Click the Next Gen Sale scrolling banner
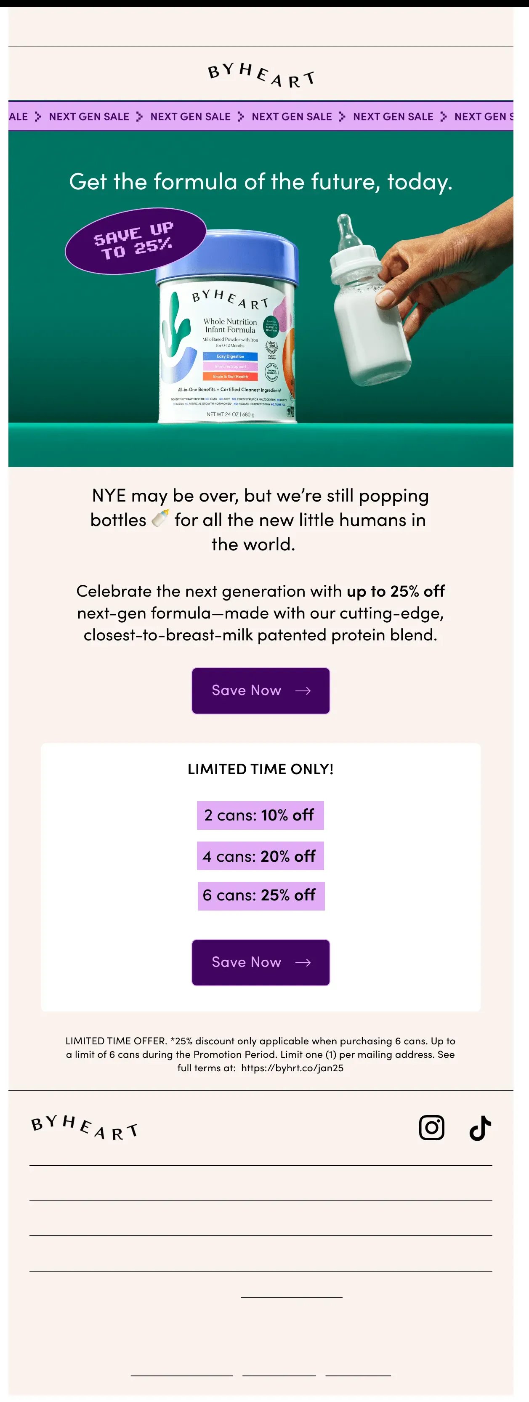Image resolution: width=529 pixels, height=1402 pixels. pyautogui.click(x=261, y=117)
